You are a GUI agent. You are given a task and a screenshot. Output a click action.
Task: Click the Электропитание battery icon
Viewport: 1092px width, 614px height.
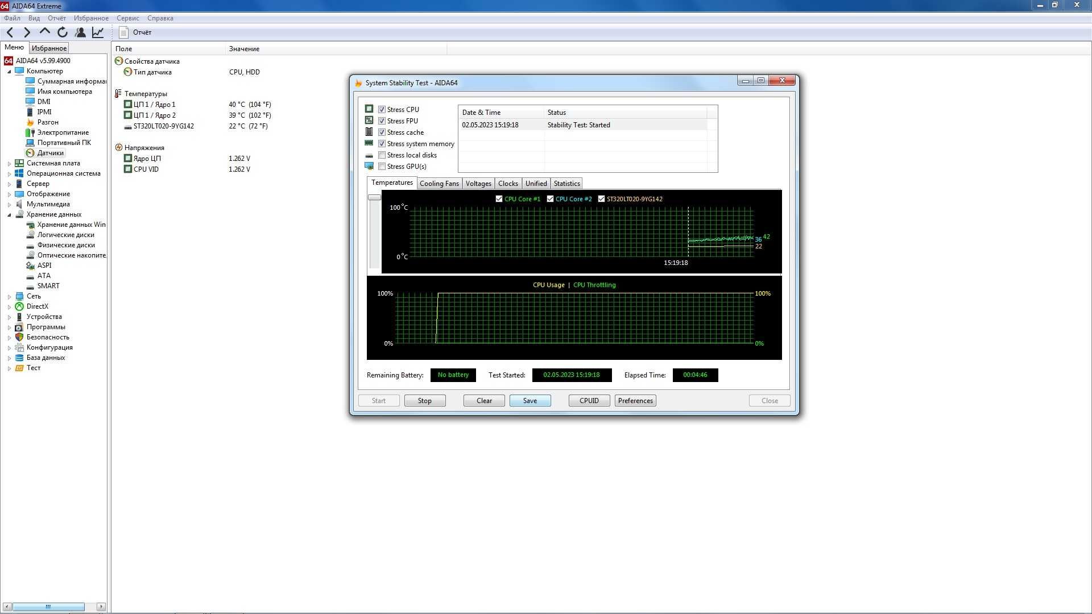tap(30, 132)
